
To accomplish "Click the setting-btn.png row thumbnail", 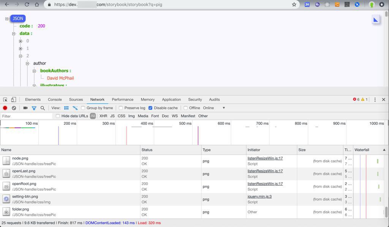I will coord(6,199).
